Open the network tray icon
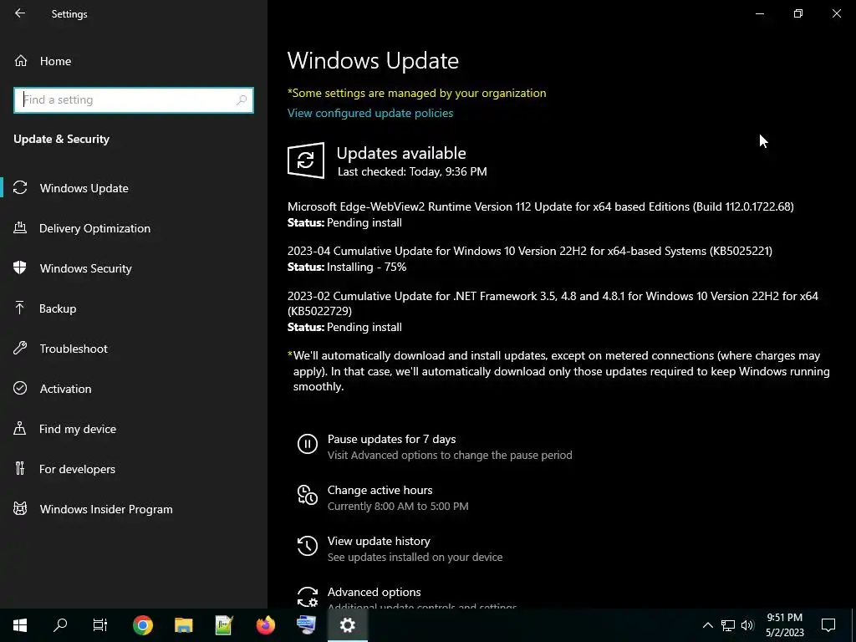The width and height of the screenshot is (856, 642). click(728, 625)
